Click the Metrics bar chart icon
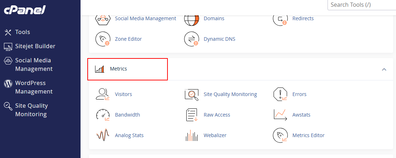The width and height of the screenshot is (396, 158). pyautogui.click(x=99, y=69)
